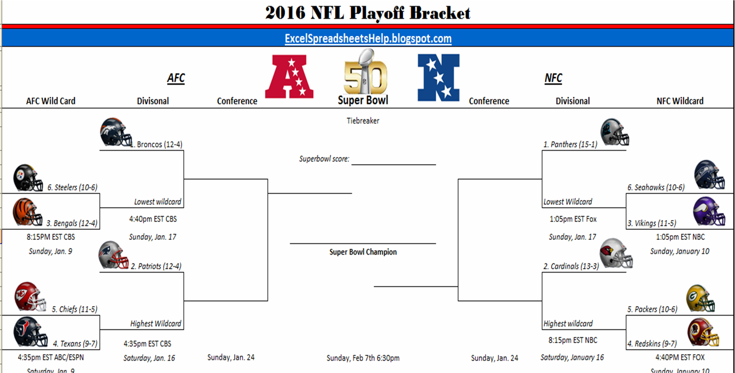Select the Redskins helmet image

click(703, 332)
